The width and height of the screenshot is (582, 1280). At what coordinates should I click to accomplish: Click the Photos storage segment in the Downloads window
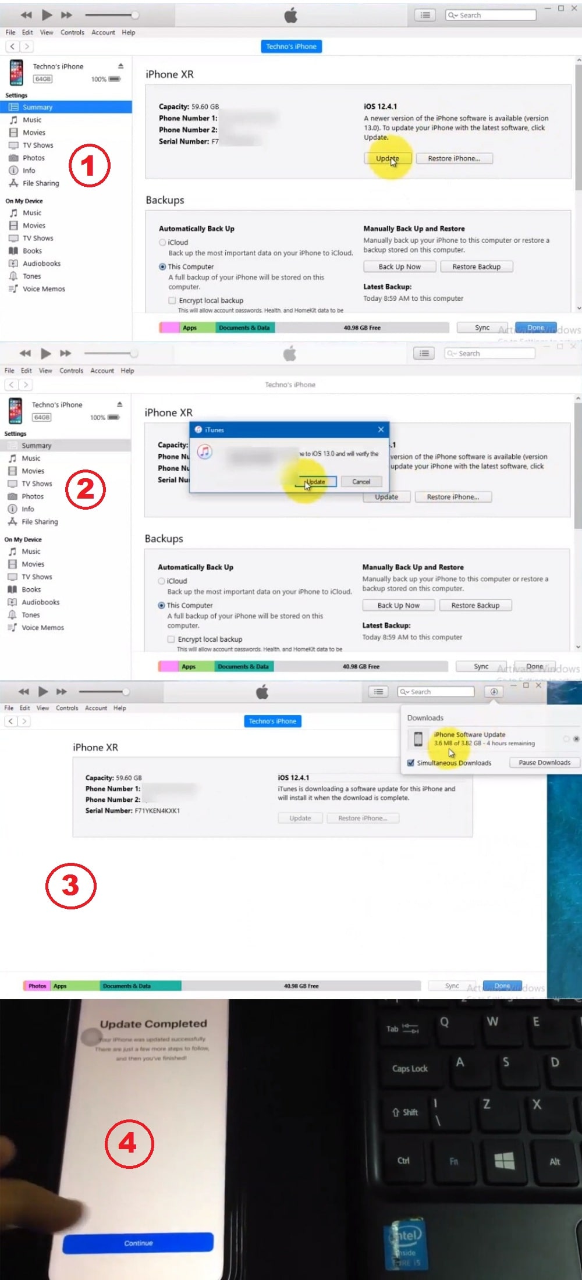point(37,986)
